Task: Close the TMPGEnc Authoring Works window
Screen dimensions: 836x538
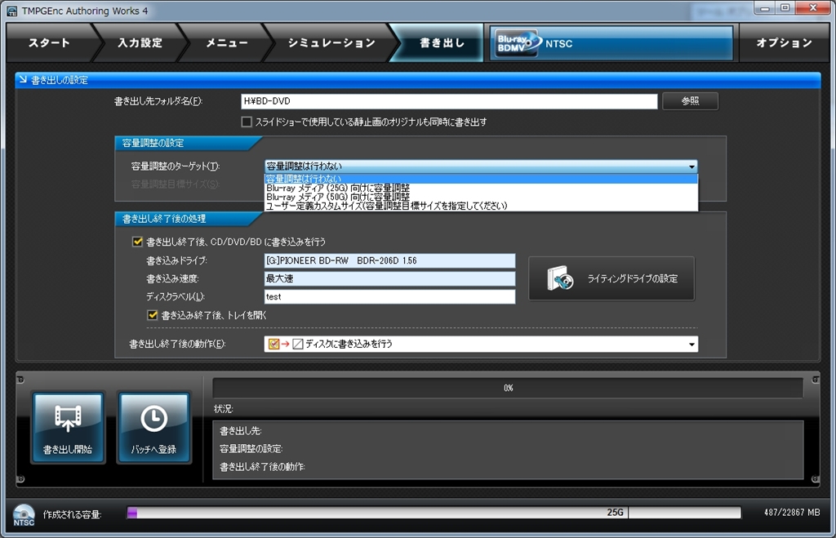Action: pyautogui.click(x=813, y=8)
